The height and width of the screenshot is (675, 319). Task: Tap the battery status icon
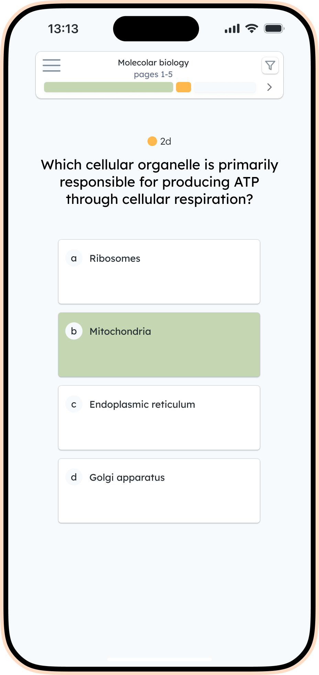click(x=274, y=29)
